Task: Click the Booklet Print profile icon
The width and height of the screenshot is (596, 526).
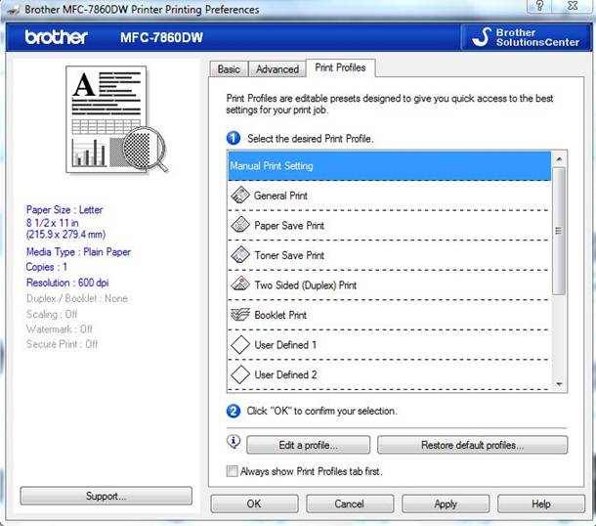Action: pyautogui.click(x=240, y=315)
